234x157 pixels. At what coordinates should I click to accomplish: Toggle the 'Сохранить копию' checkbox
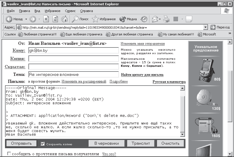click(x=43, y=144)
